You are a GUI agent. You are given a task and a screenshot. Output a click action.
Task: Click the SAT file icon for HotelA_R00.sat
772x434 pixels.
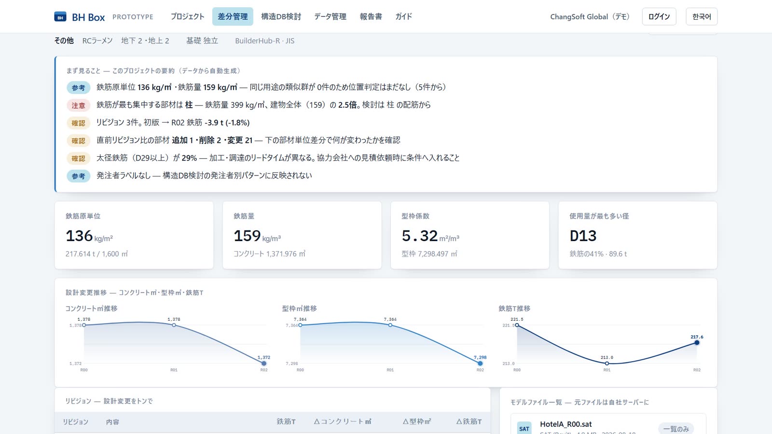(524, 428)
